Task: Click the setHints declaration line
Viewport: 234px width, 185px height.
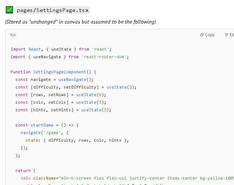Action: [x=63, y=110]
